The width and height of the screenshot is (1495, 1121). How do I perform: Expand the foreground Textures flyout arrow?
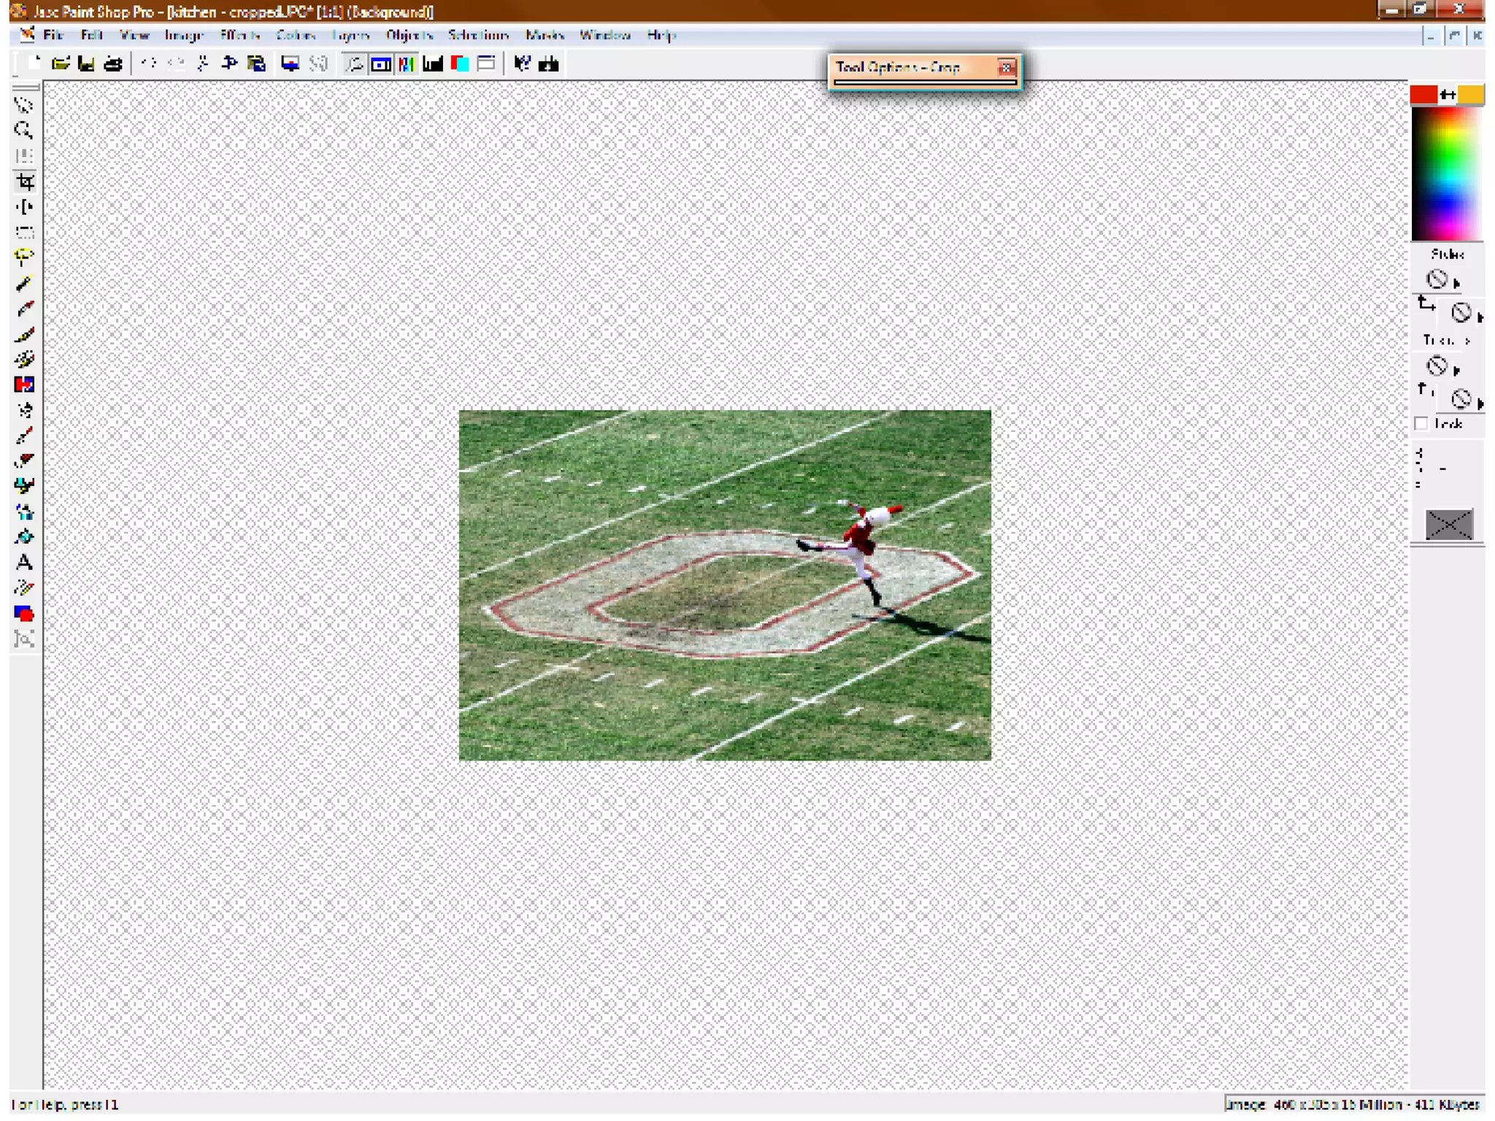(x=1456, y=370)
